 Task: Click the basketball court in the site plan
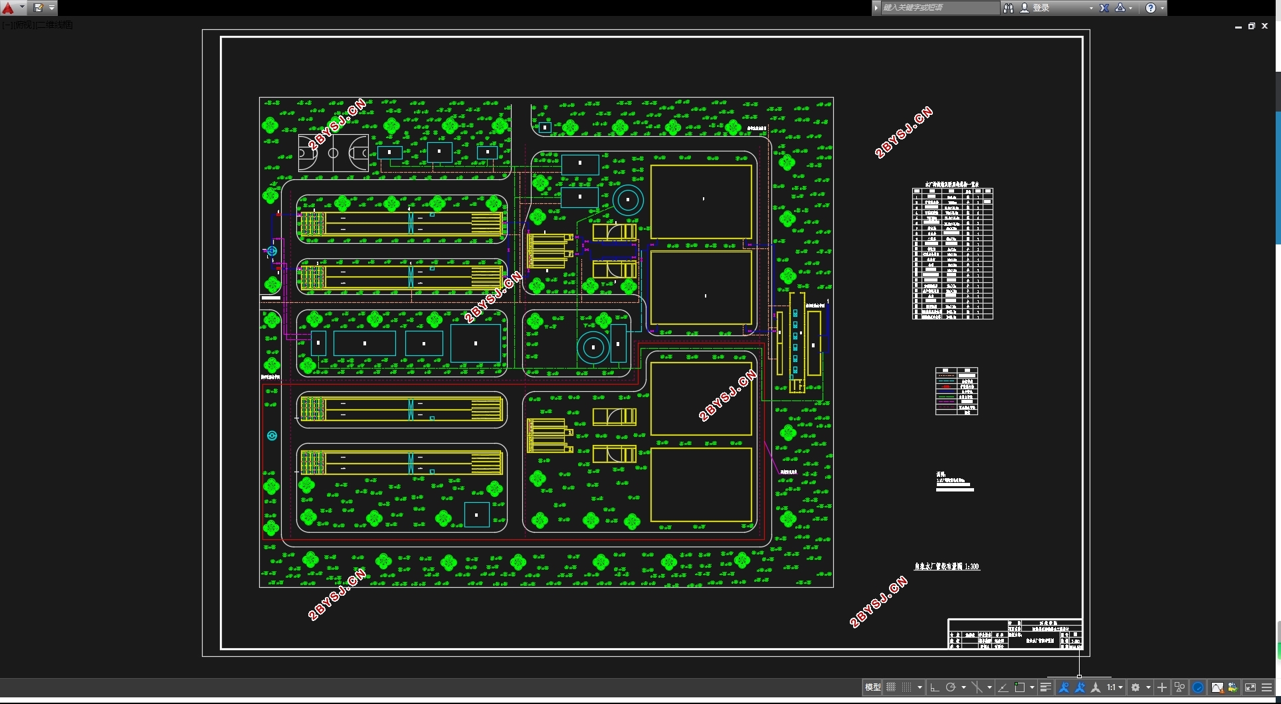[x=334, y=153]
